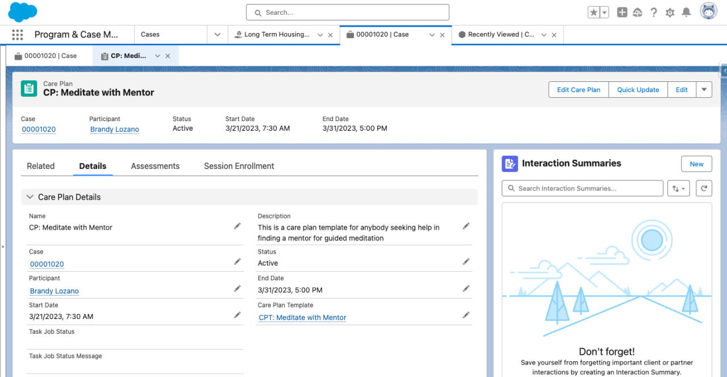This screenshot has height=377, width=727.
Task: Open Brandy Lozano link in Details
Action: click(x=54, y=291)
